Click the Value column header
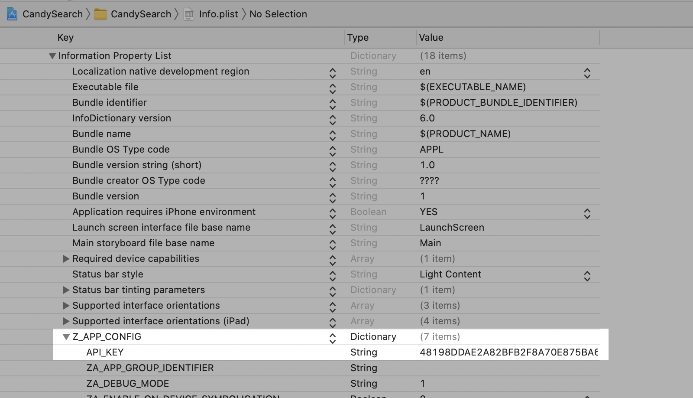 click(431, 38)
